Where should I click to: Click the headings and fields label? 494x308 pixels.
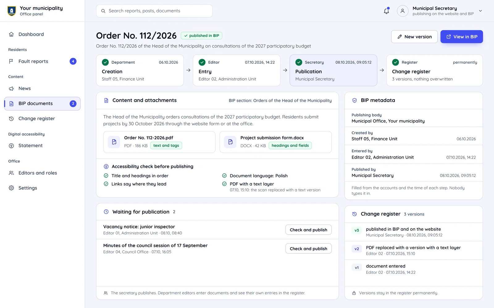pos(290,145)
